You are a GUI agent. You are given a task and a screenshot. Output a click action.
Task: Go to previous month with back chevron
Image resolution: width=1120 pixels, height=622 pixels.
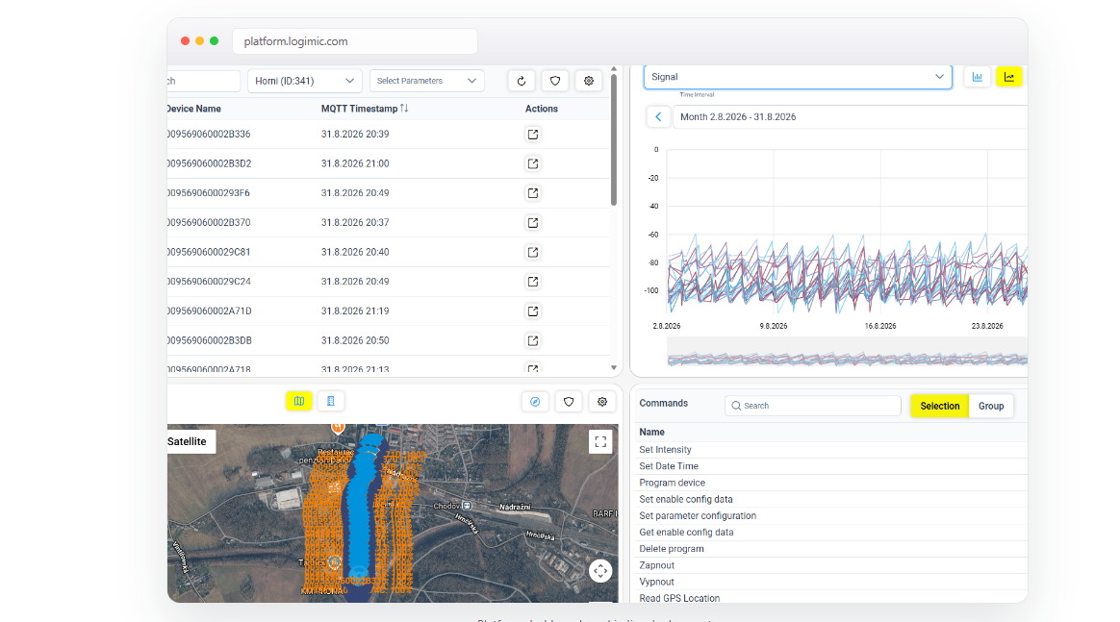(658, 117)
